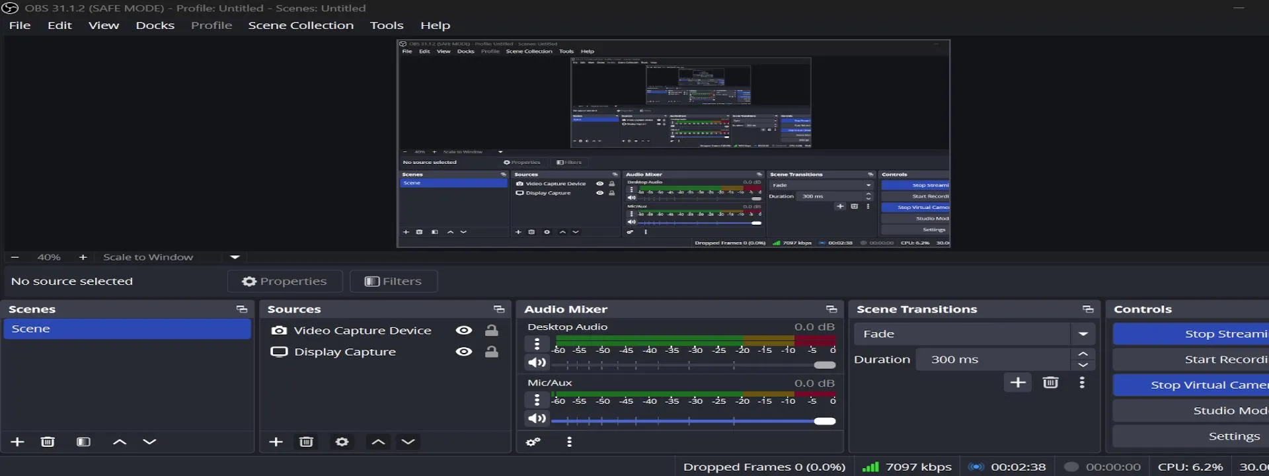Undock the Scene Transitions panel
The width and height of the screenshot is (1269, 476).
(1088, 309)
